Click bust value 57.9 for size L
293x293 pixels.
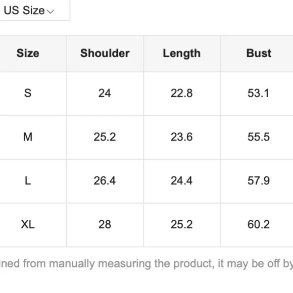[x=259, y=181]
